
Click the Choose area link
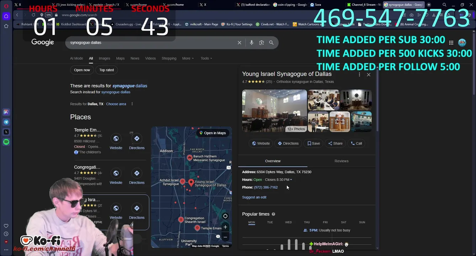coord(116,104)
